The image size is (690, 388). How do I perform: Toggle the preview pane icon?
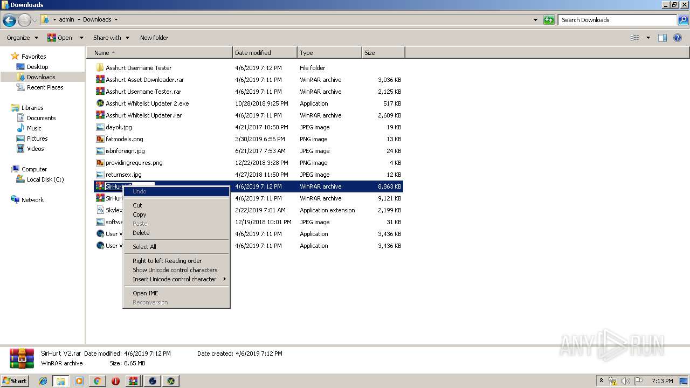pos(663,38)
